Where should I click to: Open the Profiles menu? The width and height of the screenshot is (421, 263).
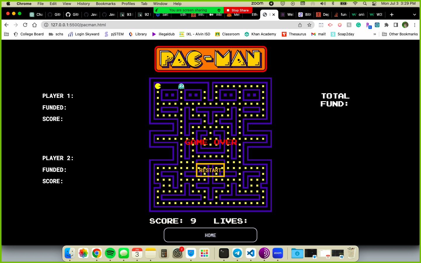(x=128, y=4)
